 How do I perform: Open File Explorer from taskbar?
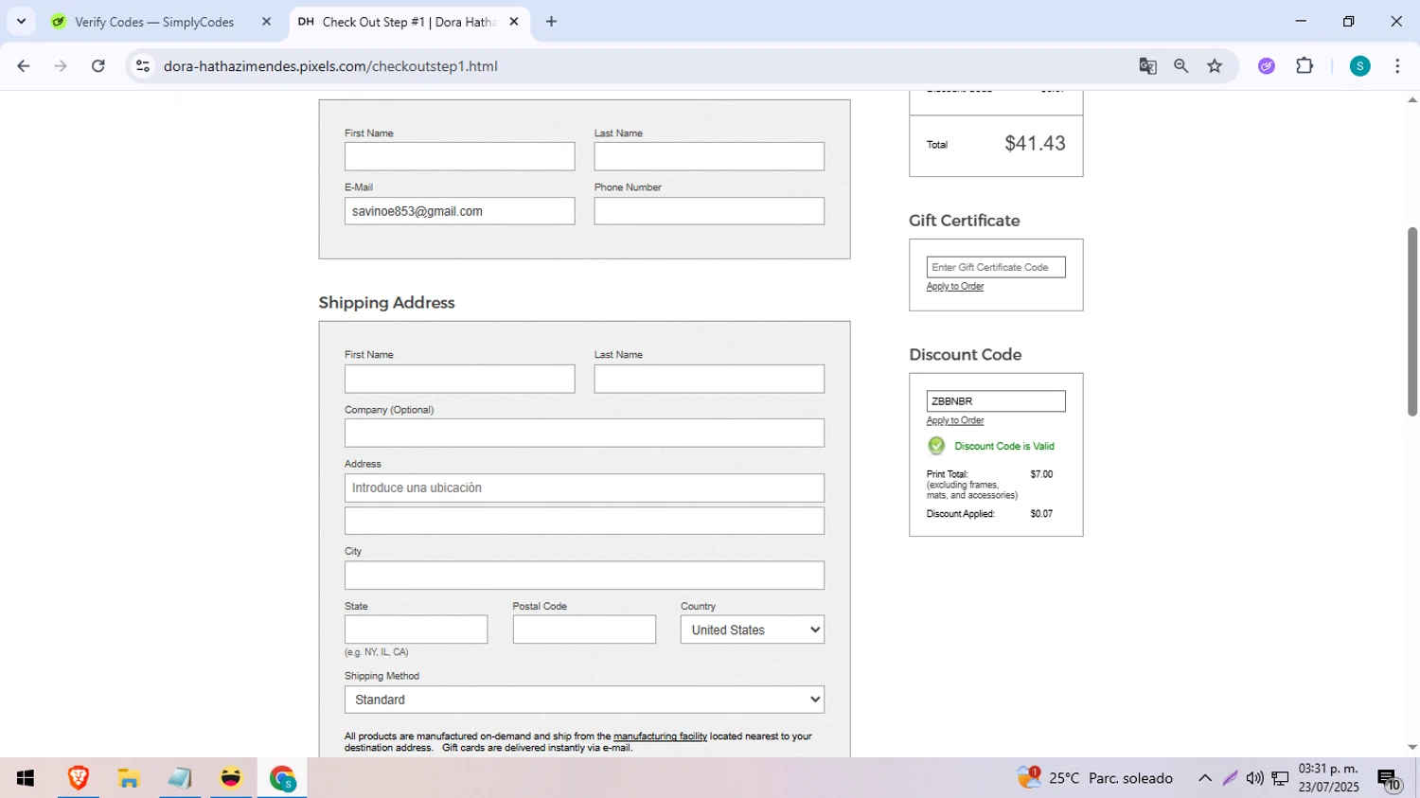pos(129,778)
